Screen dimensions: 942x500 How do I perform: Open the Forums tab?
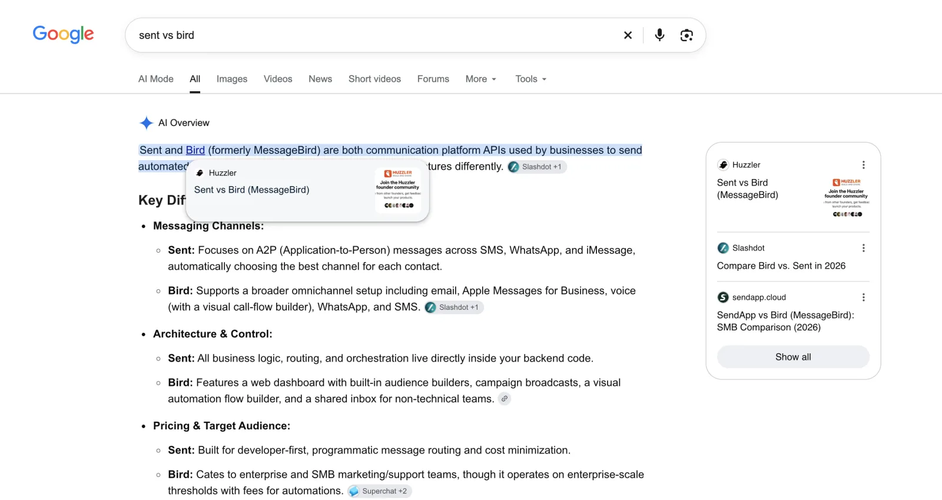pyautogui.click(x=433, y=79)
